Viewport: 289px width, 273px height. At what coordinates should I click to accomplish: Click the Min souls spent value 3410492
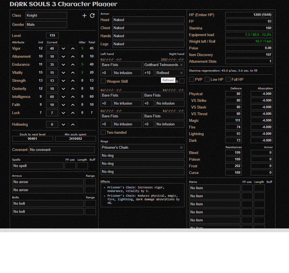click(x=75, y=139)
